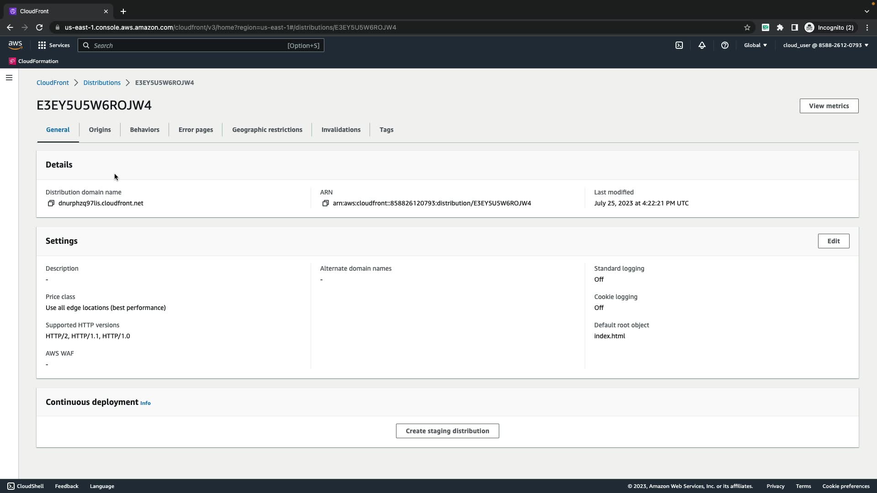
Task: Open the CloudFormation bookmark shortcut
Action: coord(33,61)
